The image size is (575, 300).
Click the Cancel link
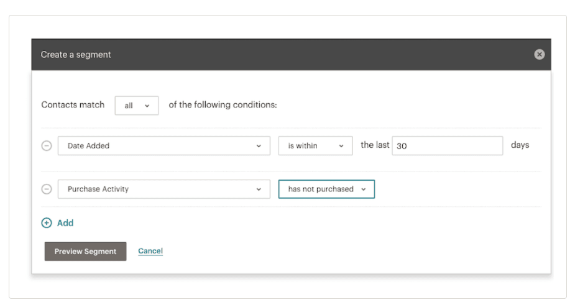(150, 251)
